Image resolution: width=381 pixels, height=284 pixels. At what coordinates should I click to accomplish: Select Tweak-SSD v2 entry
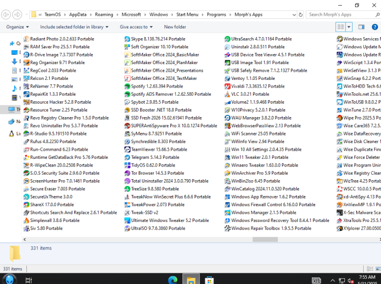[141, 213]
